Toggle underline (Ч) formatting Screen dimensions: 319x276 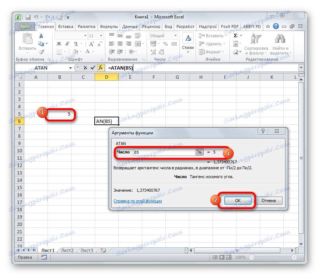tap(75, 43)
